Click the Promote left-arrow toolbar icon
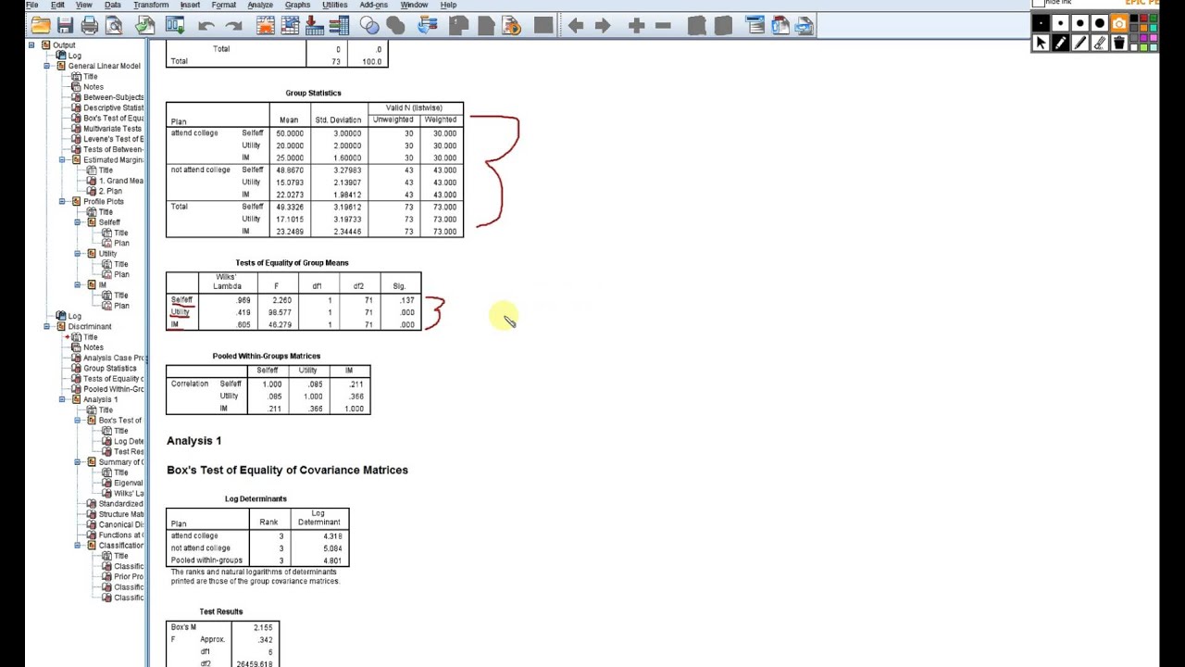This screenshot has width=1185, height=667. 575,26
